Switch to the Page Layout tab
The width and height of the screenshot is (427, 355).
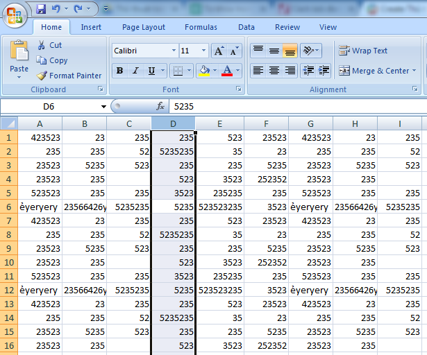click(x=144, y=27)
